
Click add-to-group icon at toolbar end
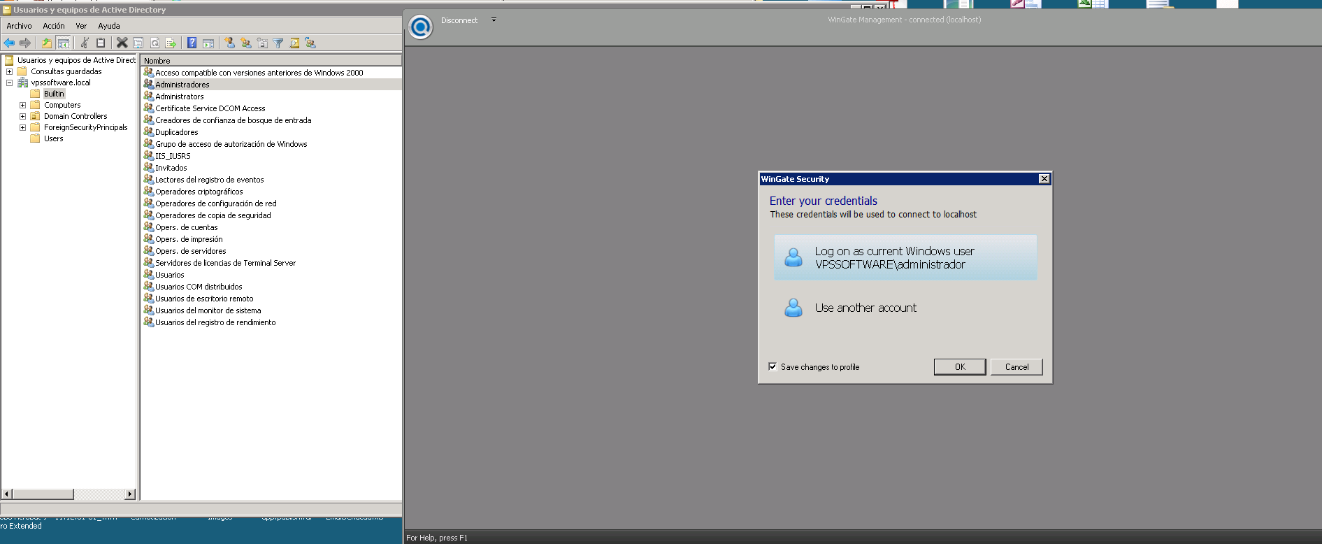point(310,43)
